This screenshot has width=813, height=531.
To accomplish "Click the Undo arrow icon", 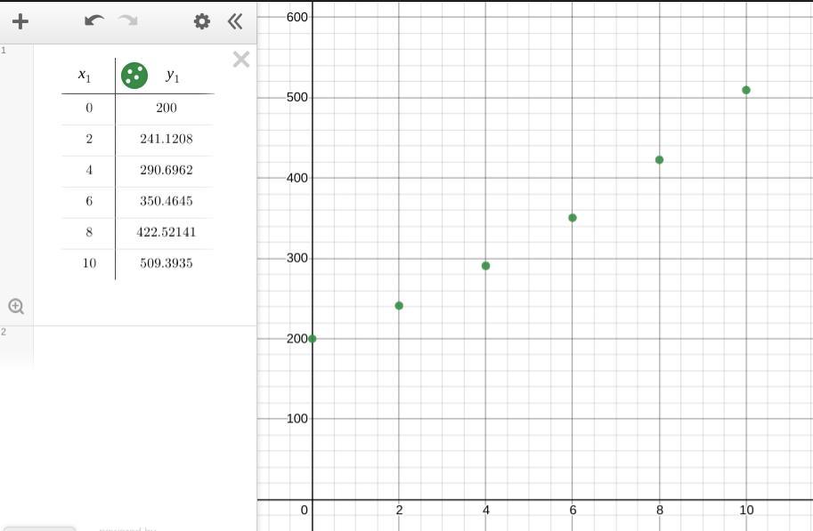I will (93, 21).
